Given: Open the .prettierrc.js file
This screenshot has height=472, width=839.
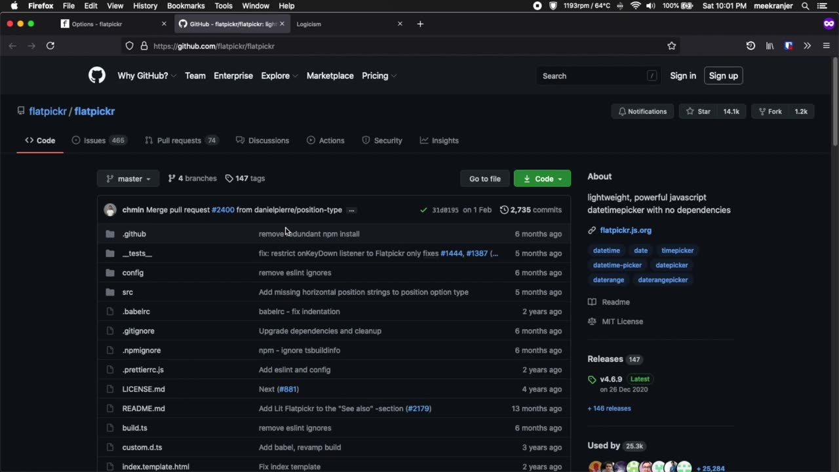Looking at the screenshot, I should tap(143, 370).
